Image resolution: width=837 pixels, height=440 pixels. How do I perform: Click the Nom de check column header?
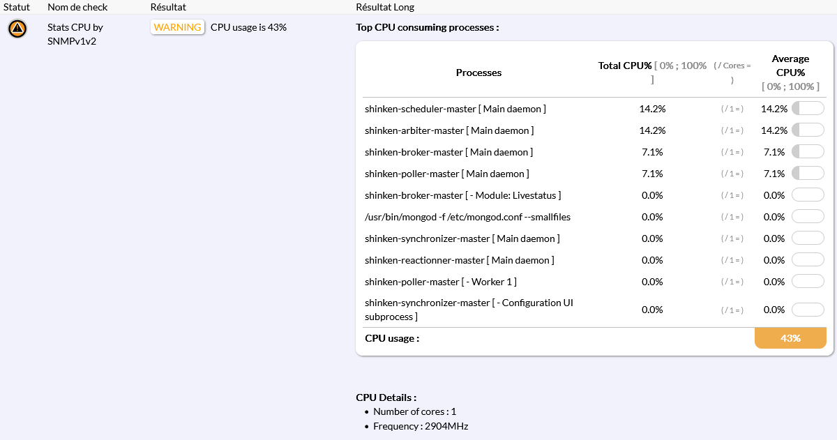[77, 7]
